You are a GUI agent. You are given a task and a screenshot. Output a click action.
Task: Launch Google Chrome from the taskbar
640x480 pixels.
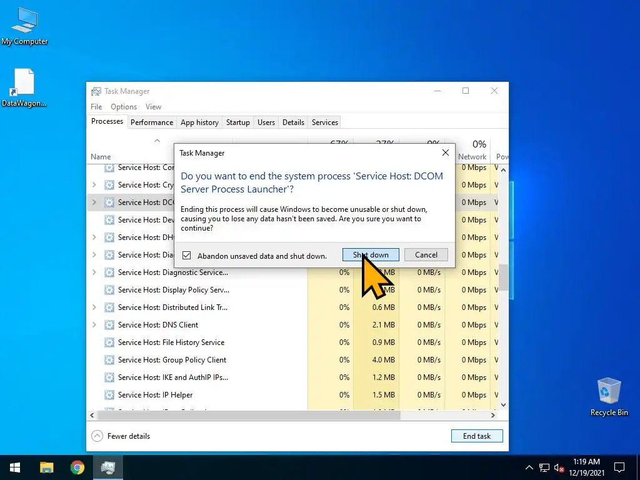77,467
